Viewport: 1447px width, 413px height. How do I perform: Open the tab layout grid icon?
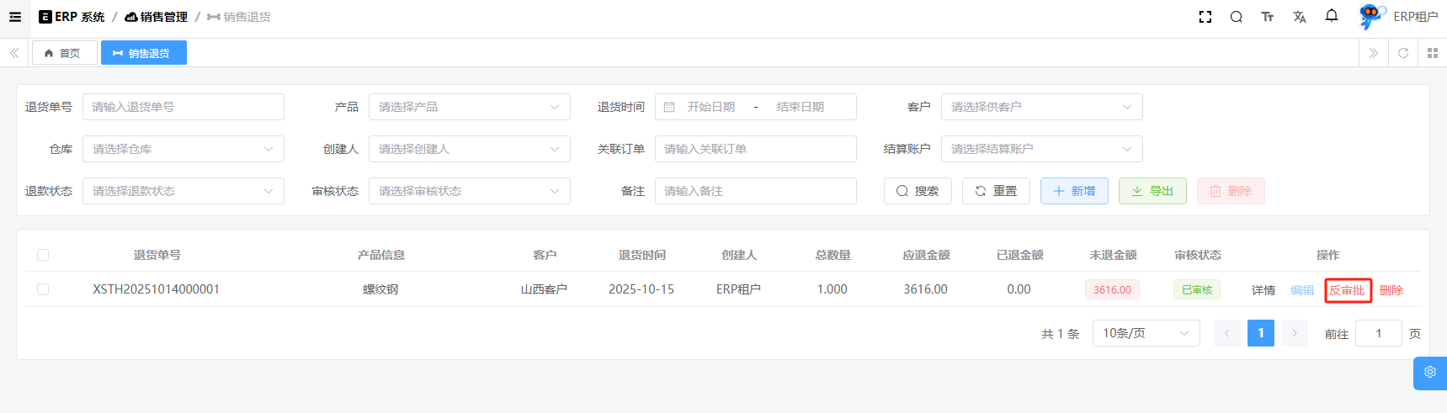pos(1433,53)
